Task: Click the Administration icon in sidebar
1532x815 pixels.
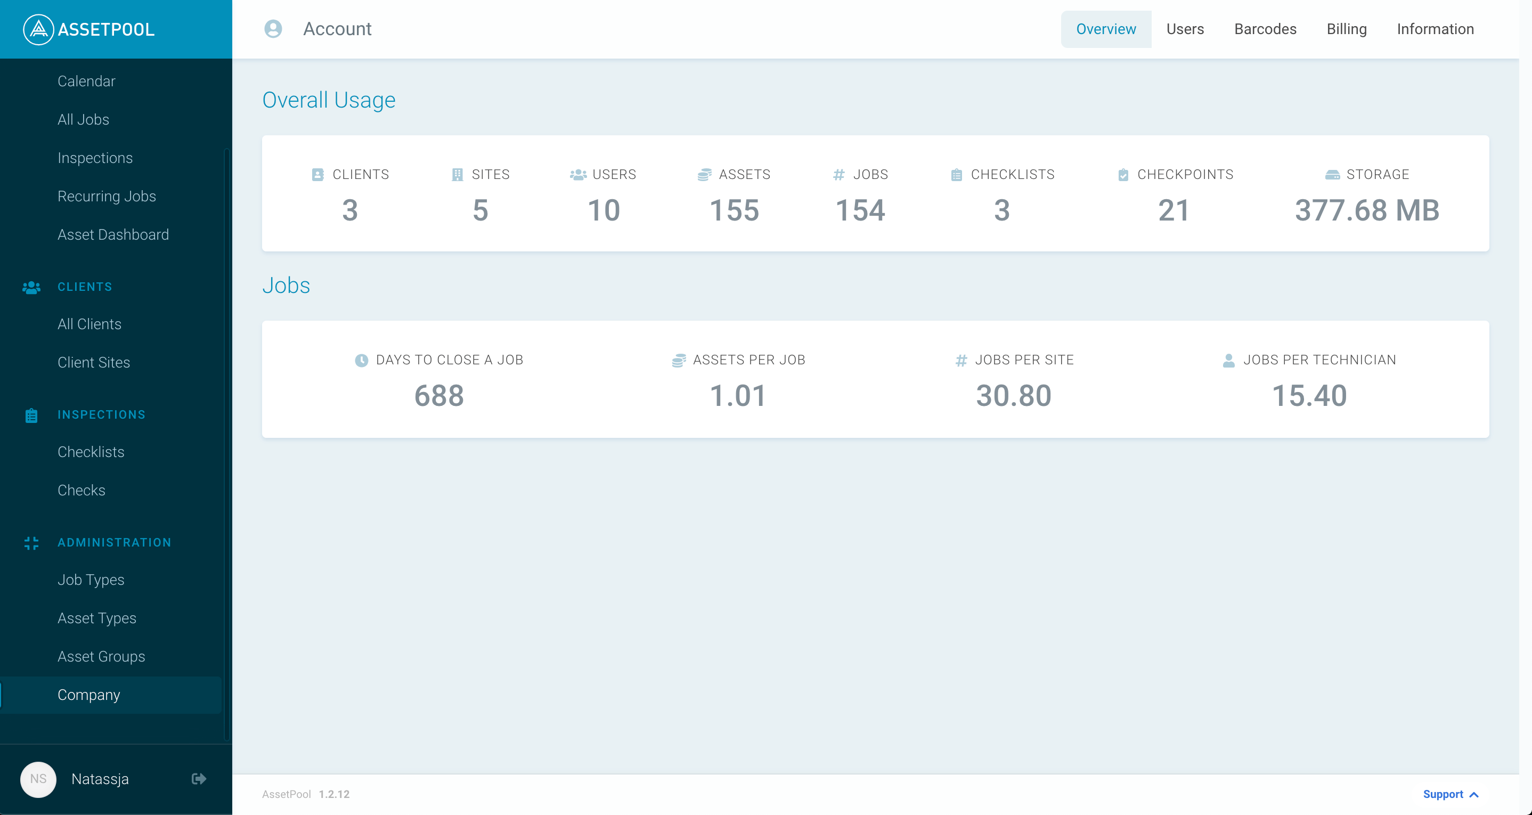Action: [31, 543]
